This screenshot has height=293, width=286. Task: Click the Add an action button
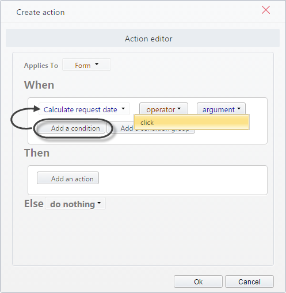click(68, 178)
